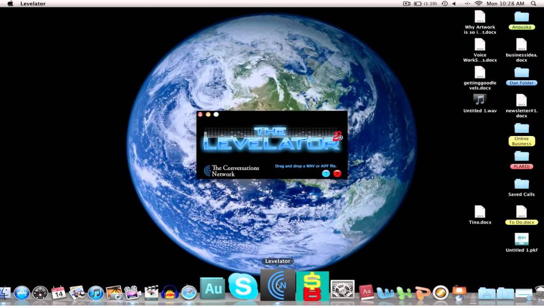Open the gold circular app icon in the Dock
The image size is (544, 306).
pos(441,293)
